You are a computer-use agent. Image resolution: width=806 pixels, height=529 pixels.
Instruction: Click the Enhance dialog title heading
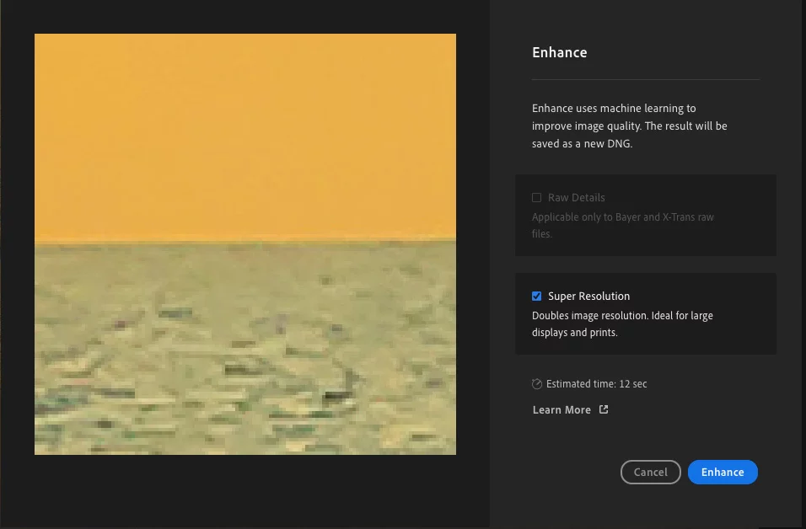[x=560, y=52]
